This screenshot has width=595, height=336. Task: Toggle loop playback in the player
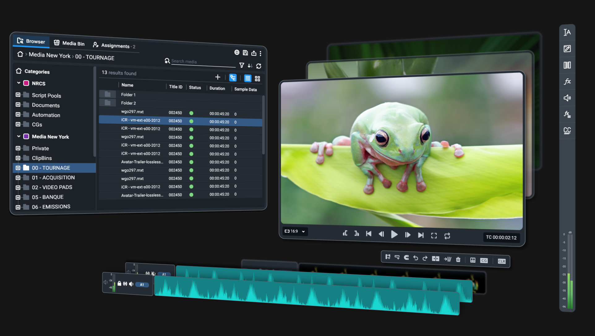[x=447, y=236]
